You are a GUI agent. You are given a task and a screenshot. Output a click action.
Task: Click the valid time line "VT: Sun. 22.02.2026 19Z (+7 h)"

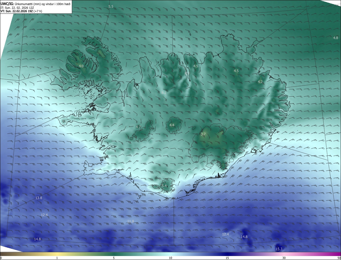point(21,11)
